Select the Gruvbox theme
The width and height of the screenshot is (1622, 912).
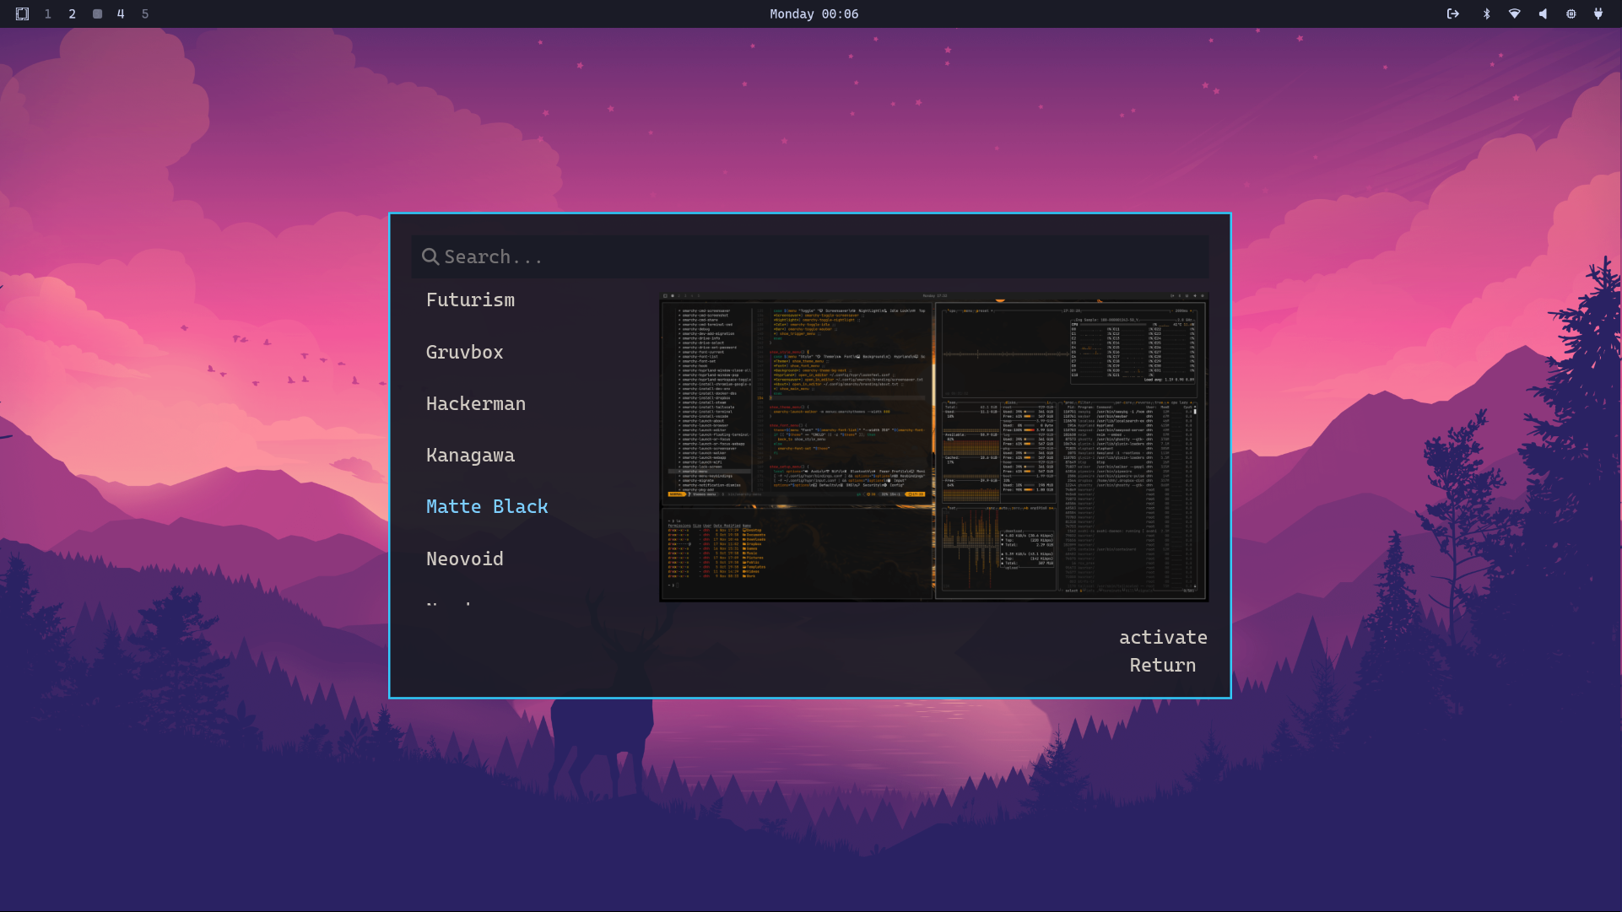pos(464,352)
